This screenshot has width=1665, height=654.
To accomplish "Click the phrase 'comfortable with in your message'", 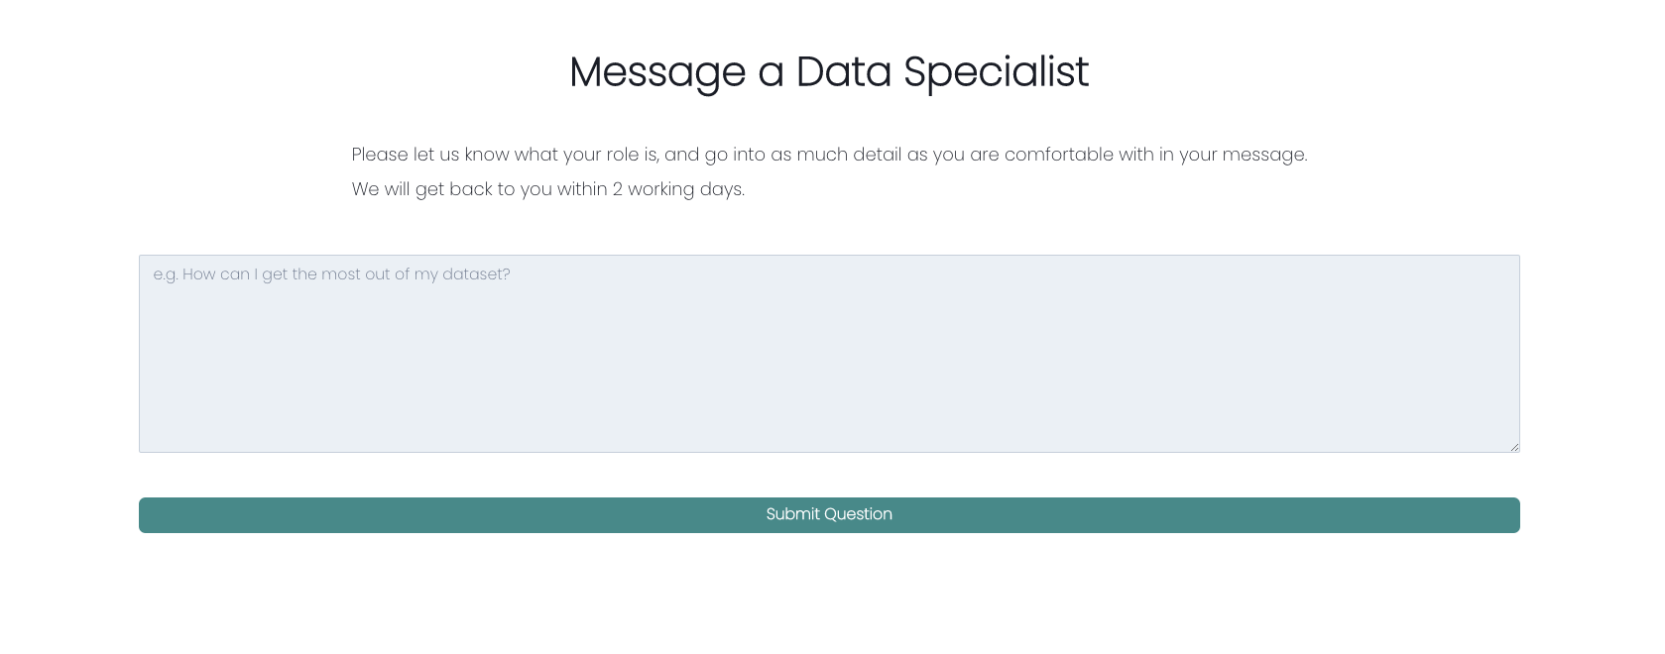I will coord(1154,155).
